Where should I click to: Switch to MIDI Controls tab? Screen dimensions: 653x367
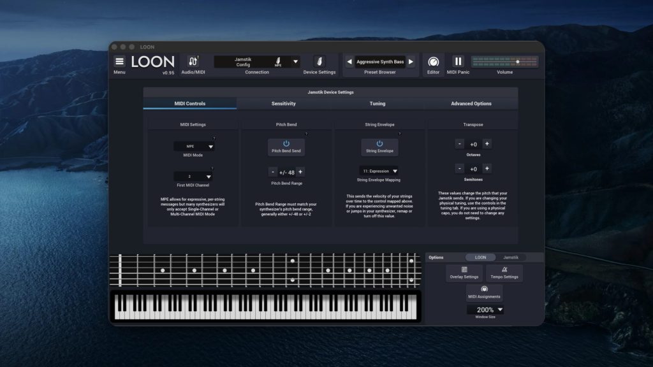tap(190, 104)
